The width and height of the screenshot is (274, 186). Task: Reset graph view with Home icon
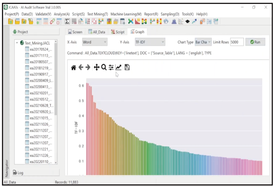(73, 67)
